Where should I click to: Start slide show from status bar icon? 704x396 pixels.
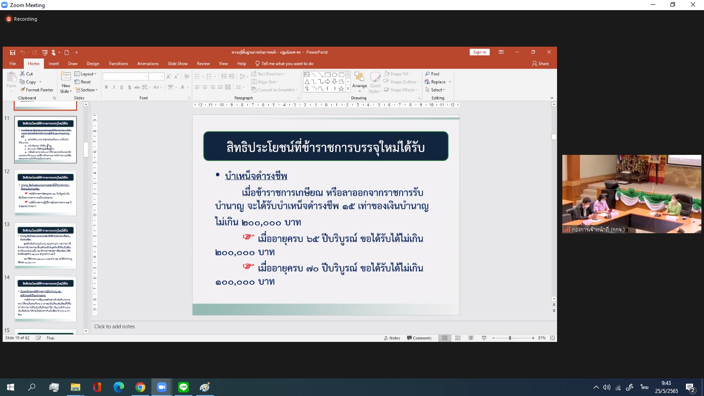pos(484,338)
